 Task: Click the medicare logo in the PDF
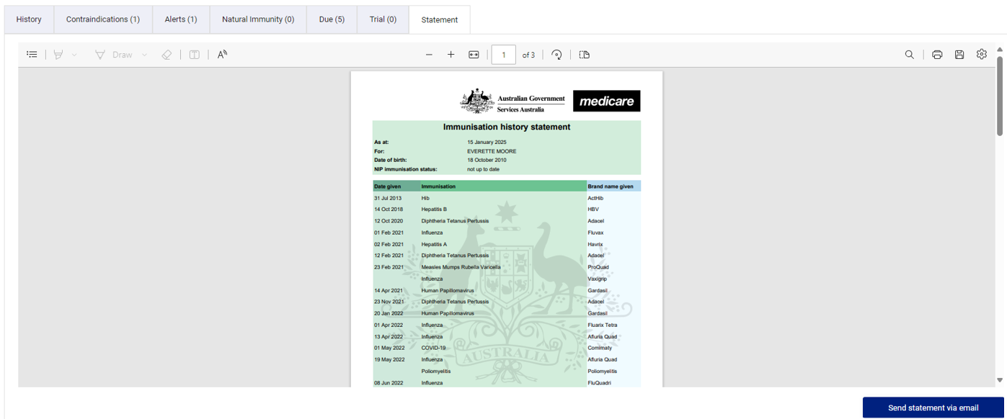tap(606, 101)
